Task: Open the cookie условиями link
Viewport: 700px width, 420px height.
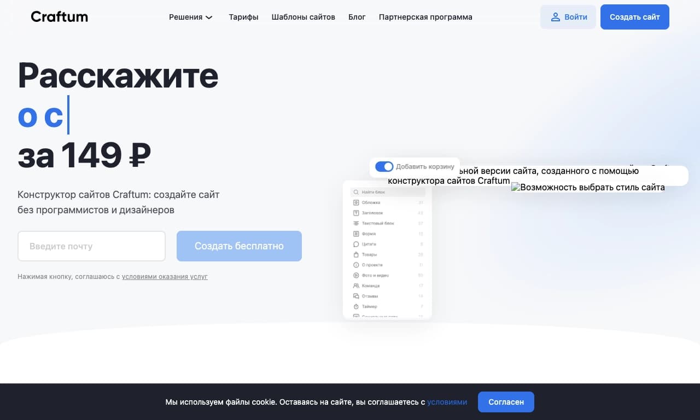Action: pyautogui.click(x=447, y=402)
